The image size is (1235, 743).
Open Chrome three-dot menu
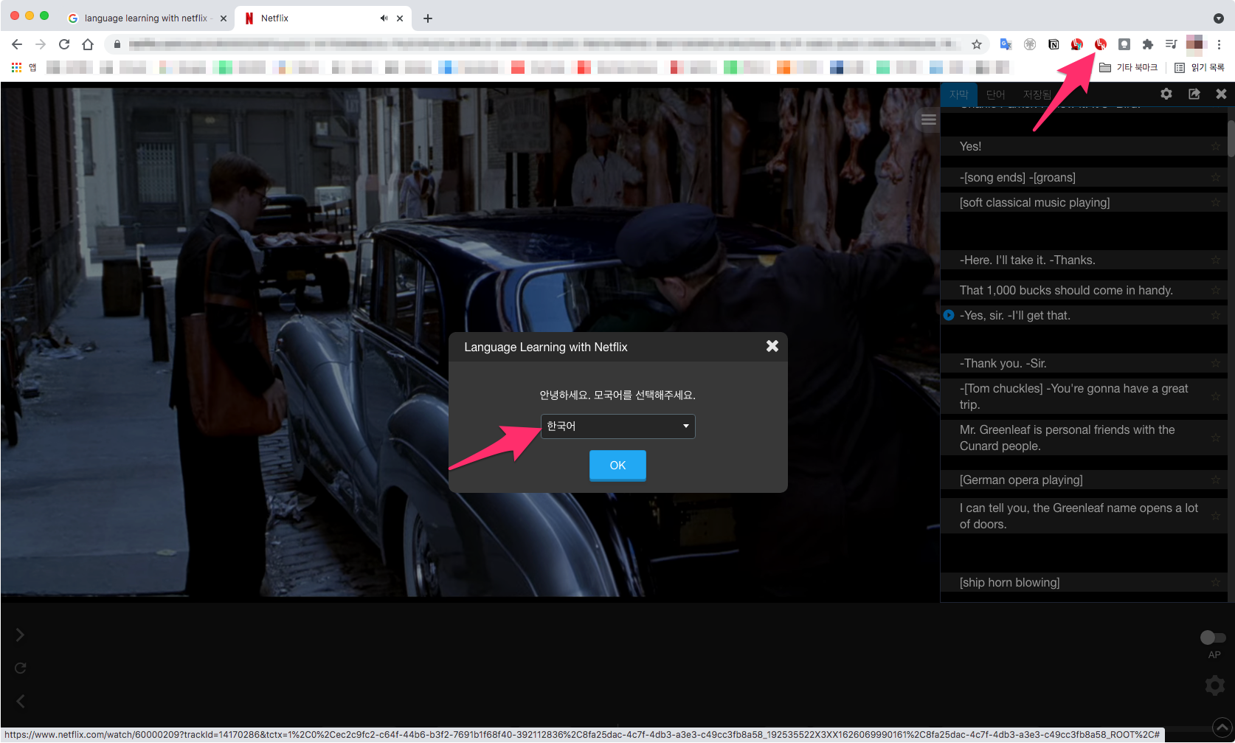coord(1219,44)
